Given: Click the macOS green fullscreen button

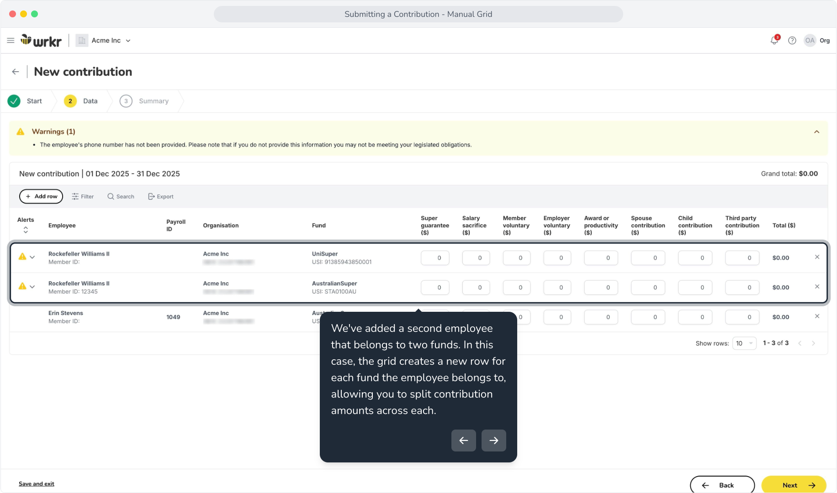Looking at the screenshot, I should [35, 14].
